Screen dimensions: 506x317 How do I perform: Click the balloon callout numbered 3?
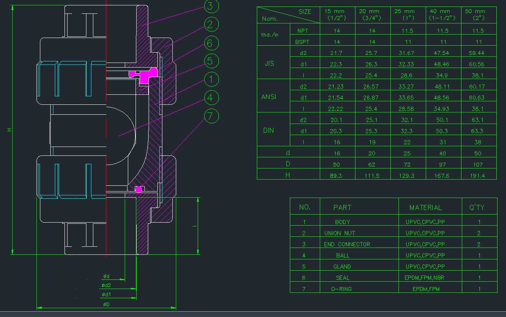(211, 6)
